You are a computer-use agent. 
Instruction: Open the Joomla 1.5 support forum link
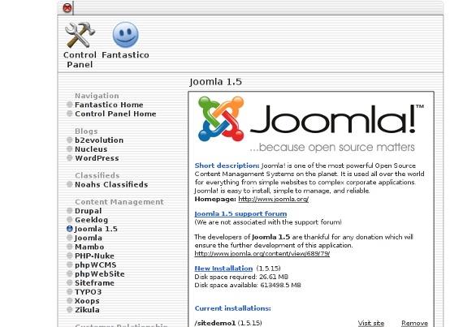(240, 214)
